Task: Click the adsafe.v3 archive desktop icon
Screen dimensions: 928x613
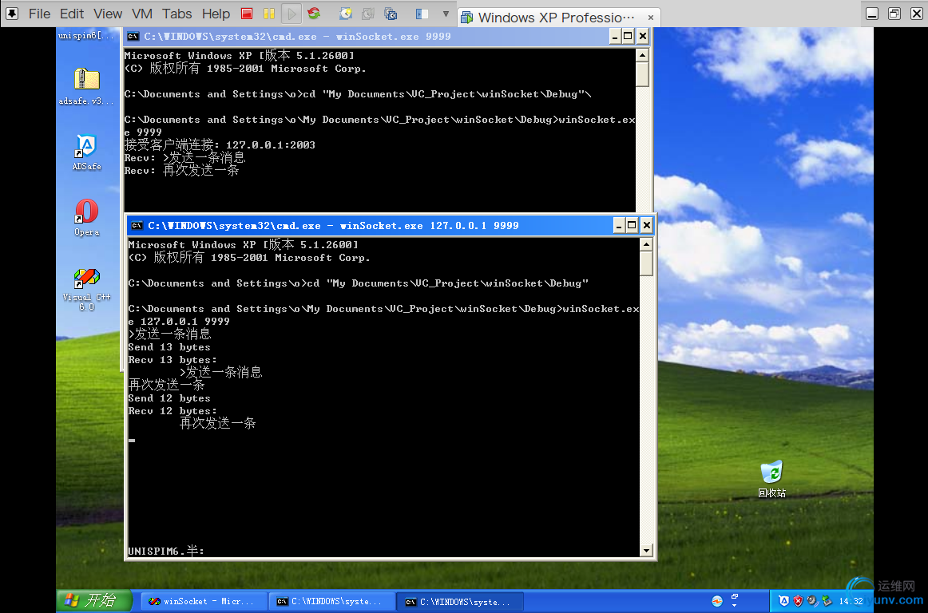Action: [87, 86]
